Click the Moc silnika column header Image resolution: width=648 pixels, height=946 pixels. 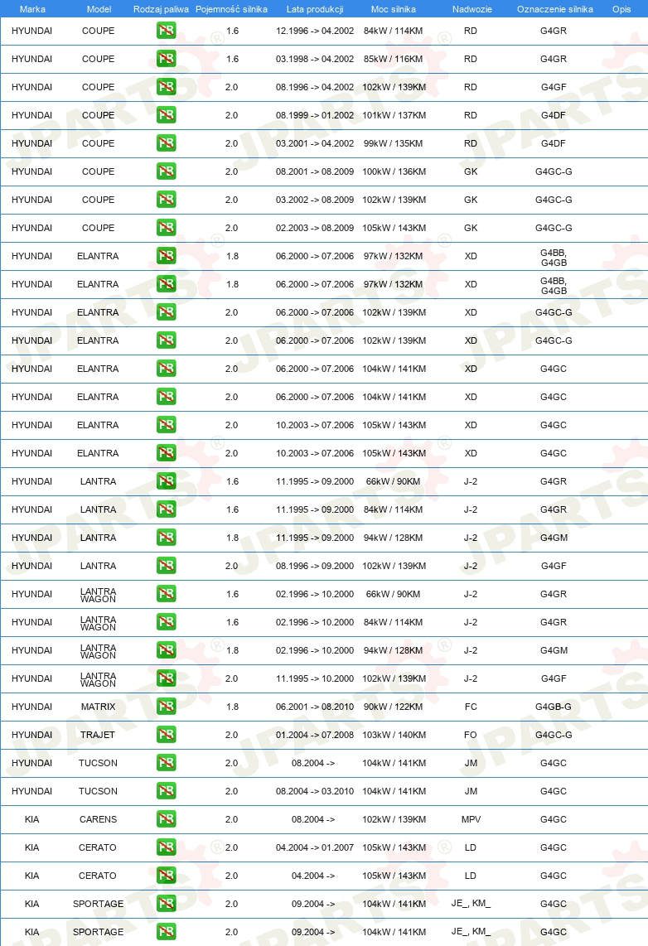[x=394, y=9]
